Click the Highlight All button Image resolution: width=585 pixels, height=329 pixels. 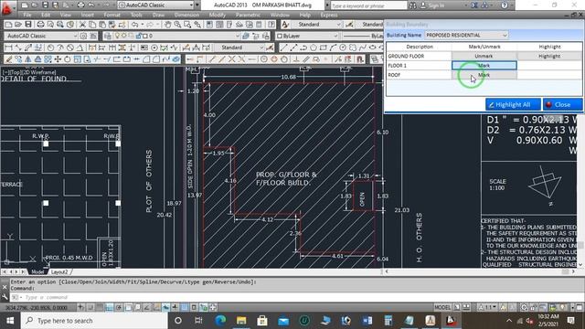pos(513,105)
